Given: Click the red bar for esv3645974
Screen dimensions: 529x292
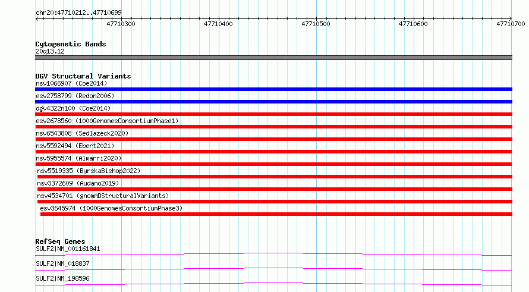Looking at the screenshot, I should 276,214.
